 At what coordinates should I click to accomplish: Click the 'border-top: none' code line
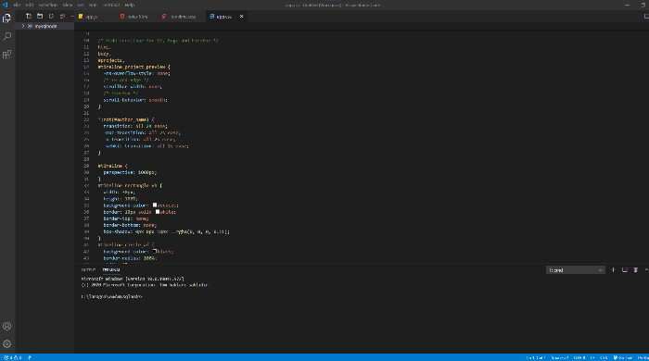126,218
